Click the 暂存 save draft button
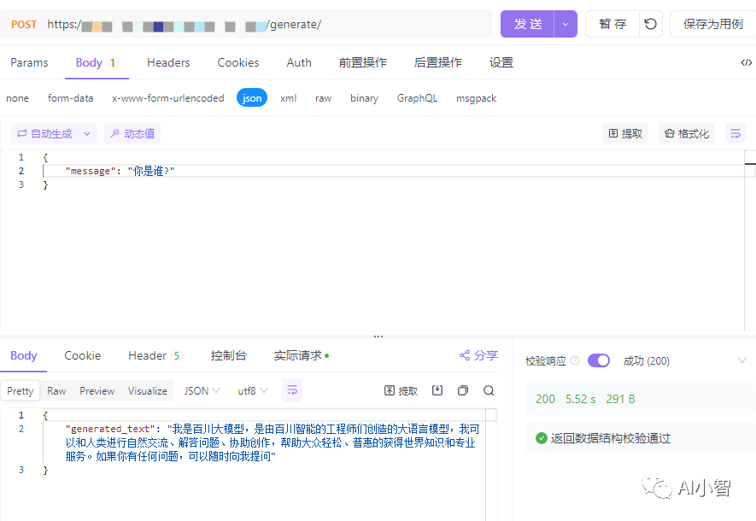Screen dimensions: 756x521 [612, 24]
